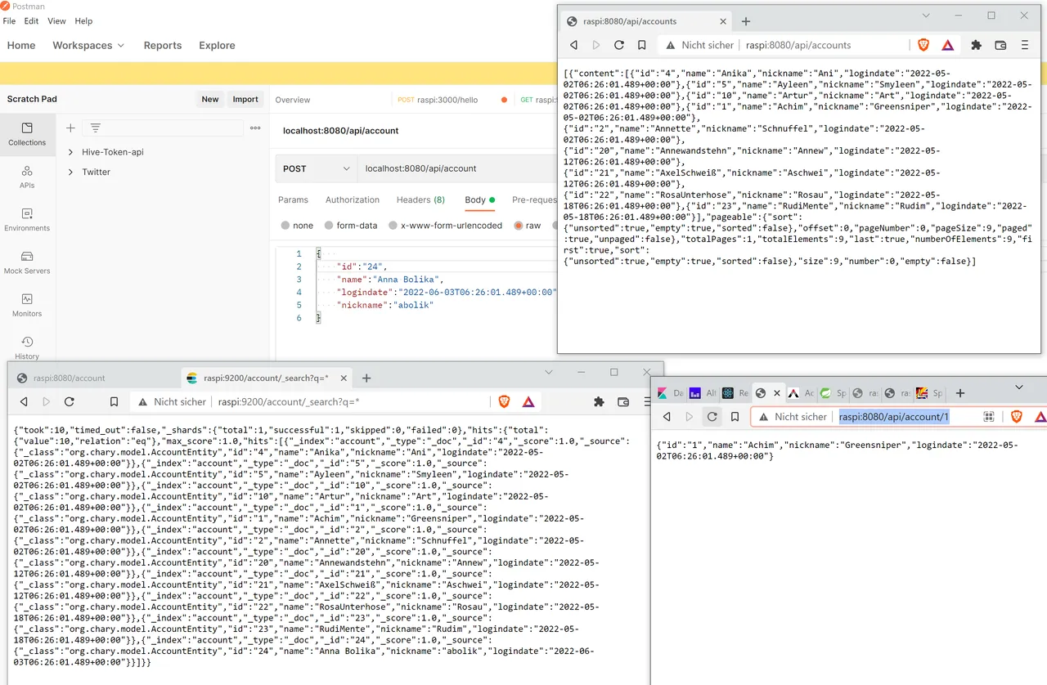Click the plus icon to create a collection

click(70, 128)
